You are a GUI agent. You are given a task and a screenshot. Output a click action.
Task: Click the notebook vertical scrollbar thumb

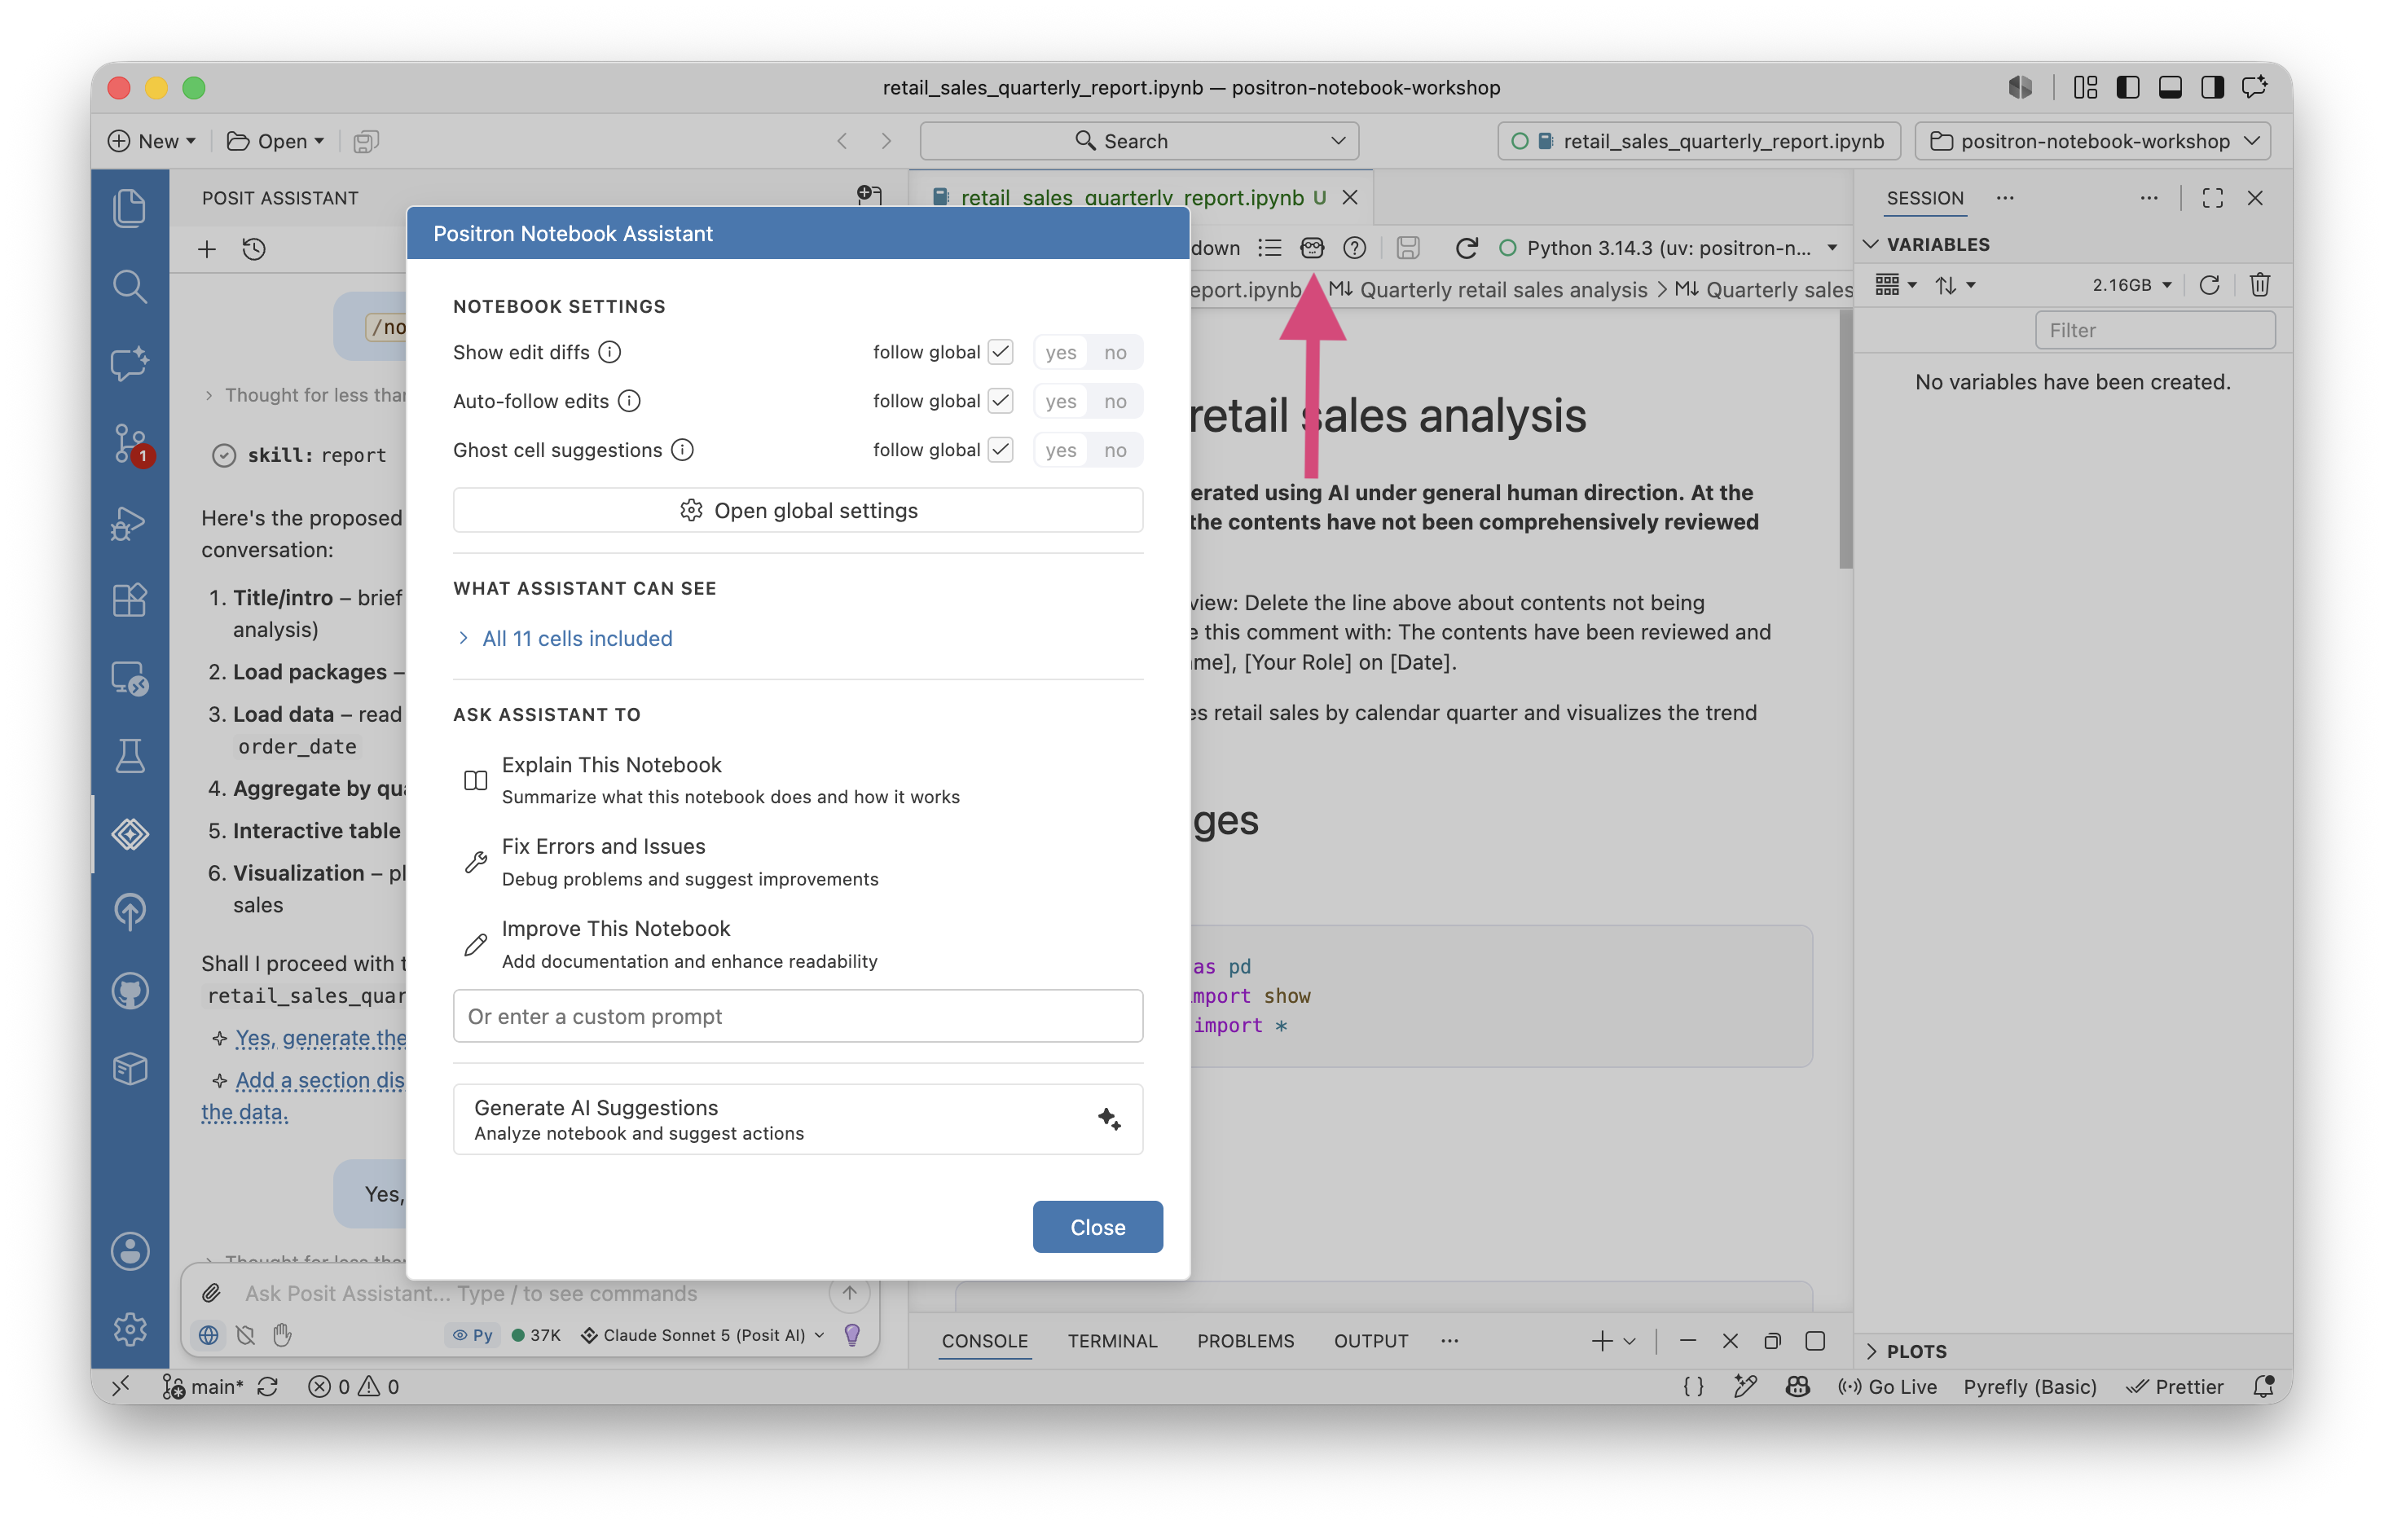[1845, 441]
